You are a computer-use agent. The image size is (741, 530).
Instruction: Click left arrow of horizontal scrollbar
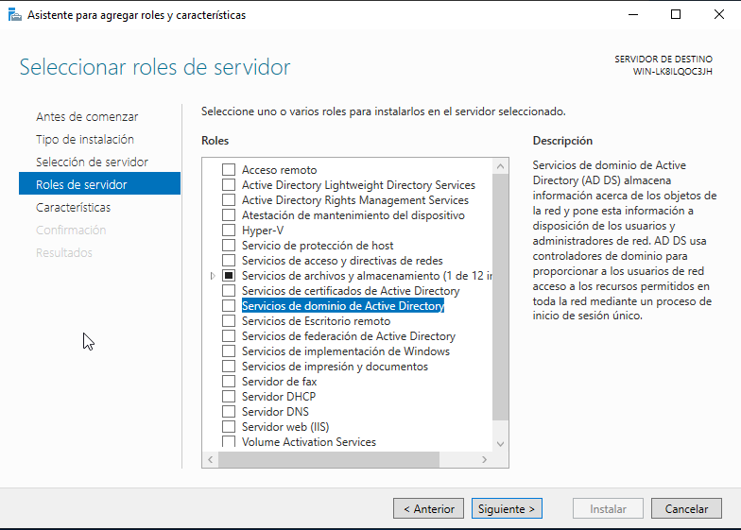(210, 459)
